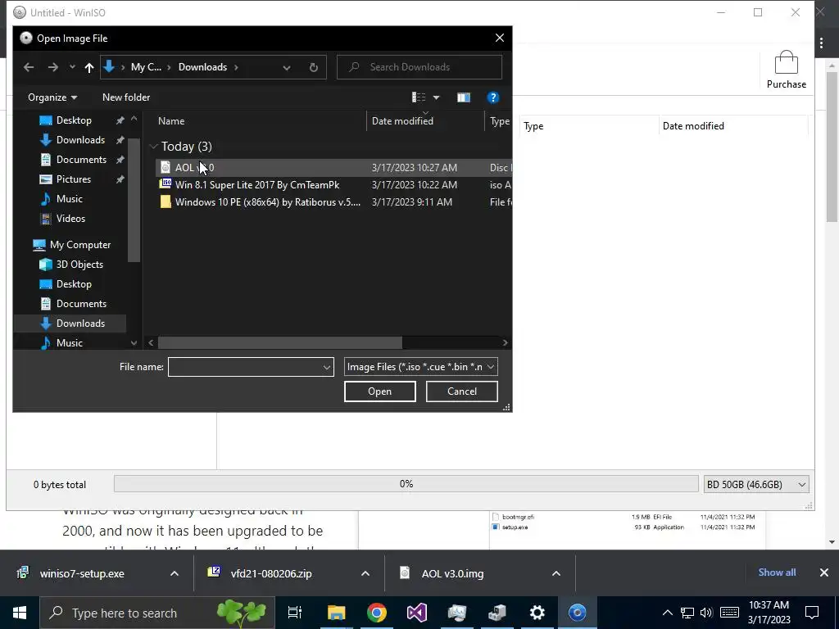
Task: Sort files by Date modified in dialog
Action: click(402, 121)
